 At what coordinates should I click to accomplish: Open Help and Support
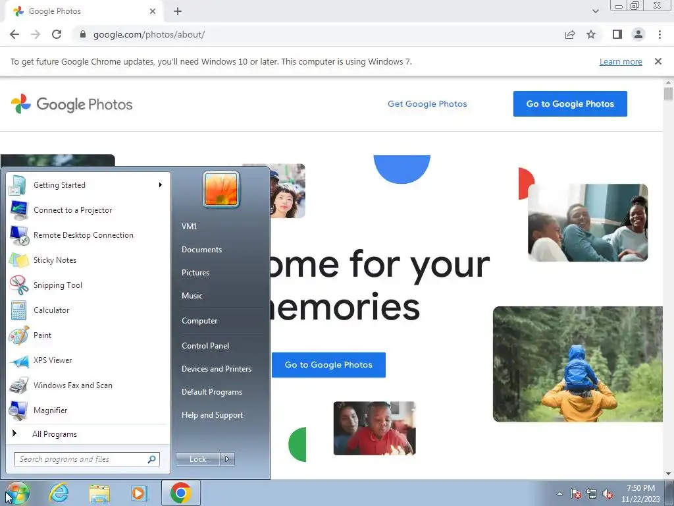point(213,415)
